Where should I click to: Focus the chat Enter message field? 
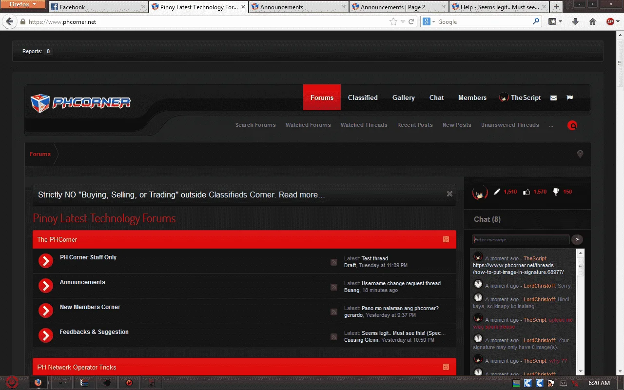pyautogui.click(x=521, y=240)
